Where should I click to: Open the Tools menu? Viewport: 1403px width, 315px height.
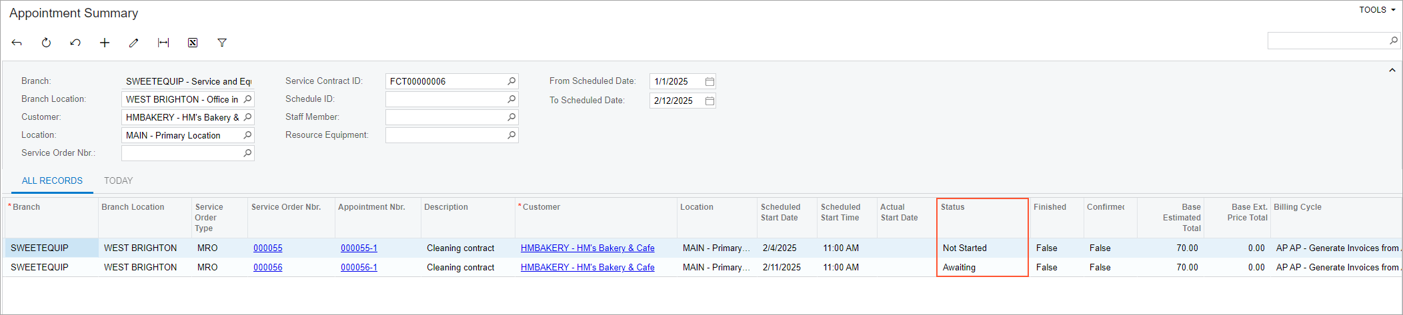coord(1377,10)
